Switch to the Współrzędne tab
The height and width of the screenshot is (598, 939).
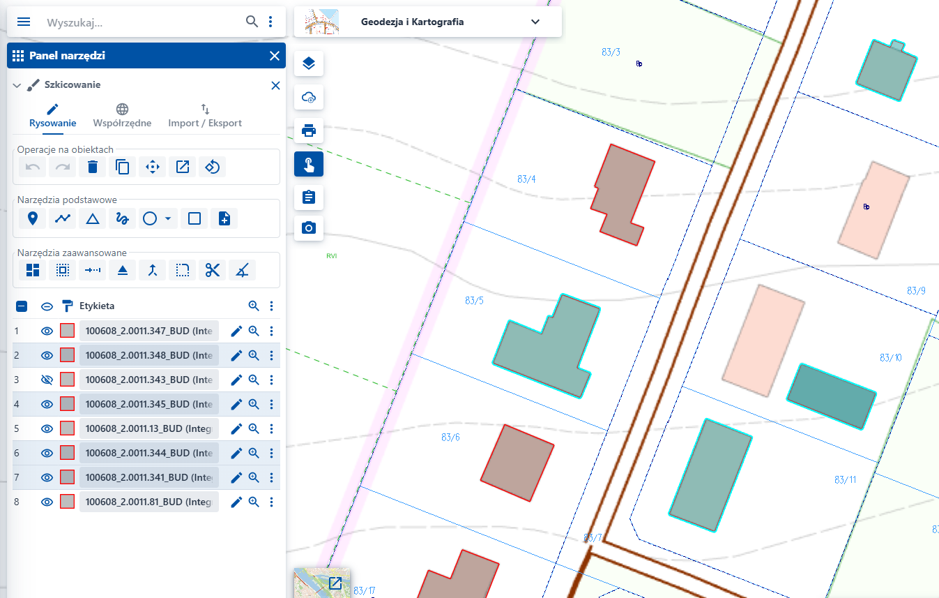point(122,116)
